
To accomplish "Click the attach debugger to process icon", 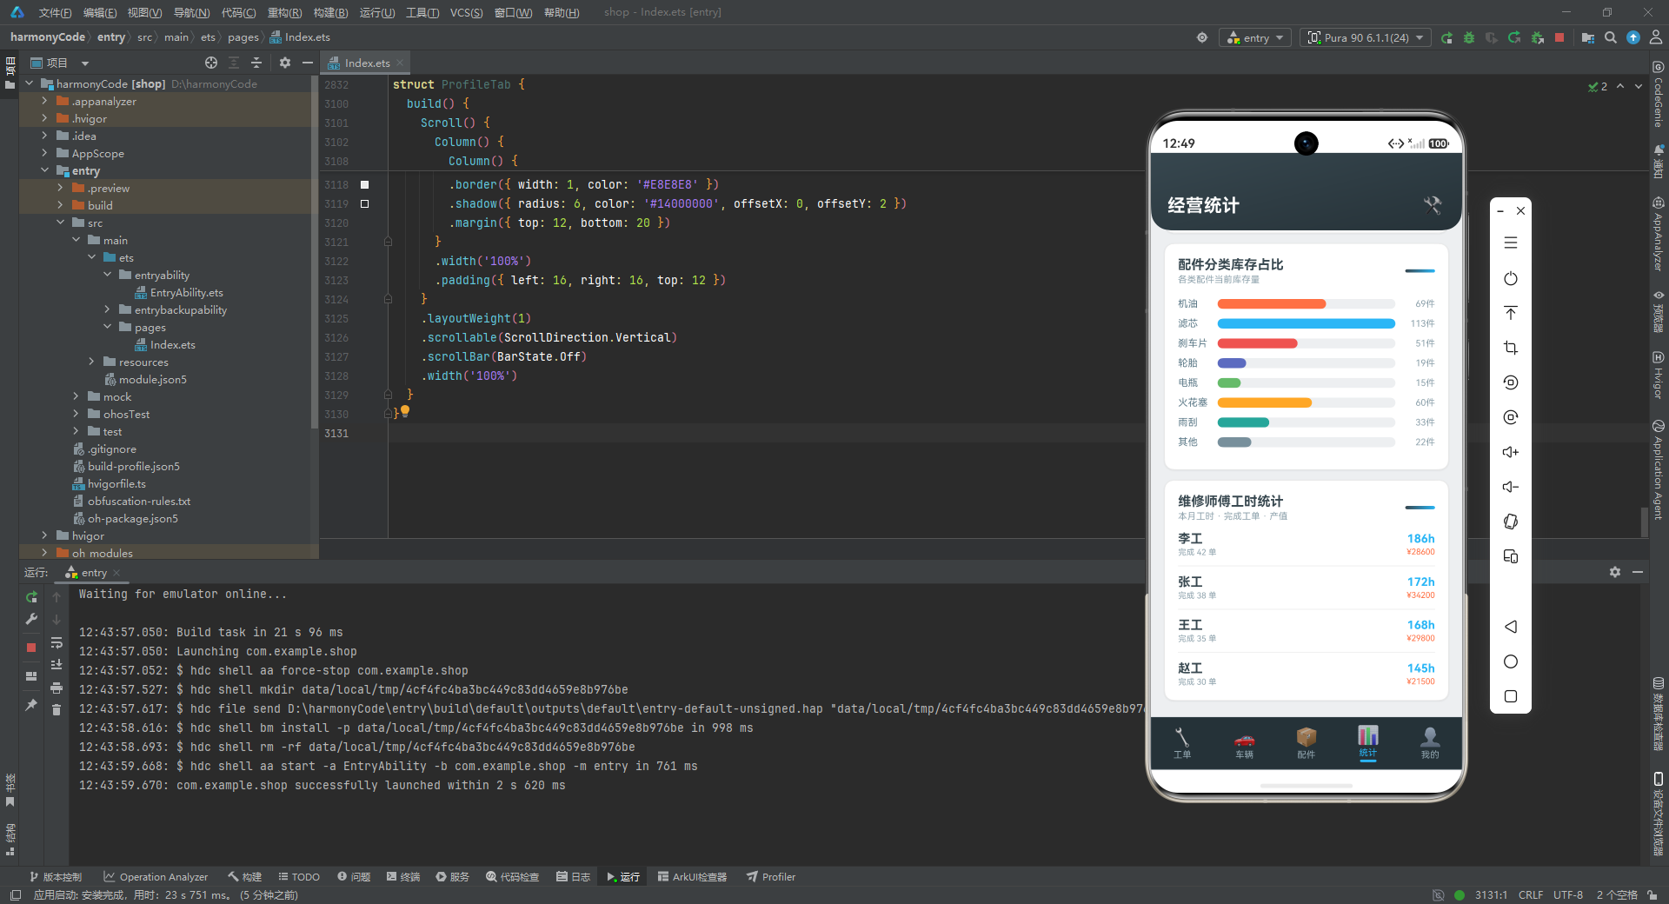I will [1537, 37].
